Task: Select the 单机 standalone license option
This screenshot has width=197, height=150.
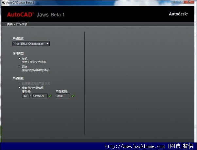Action: point(19,58)
